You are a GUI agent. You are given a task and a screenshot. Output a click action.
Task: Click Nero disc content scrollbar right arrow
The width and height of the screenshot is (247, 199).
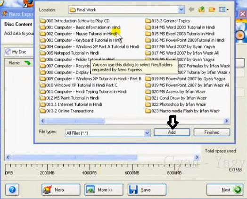tap(197, 157)
